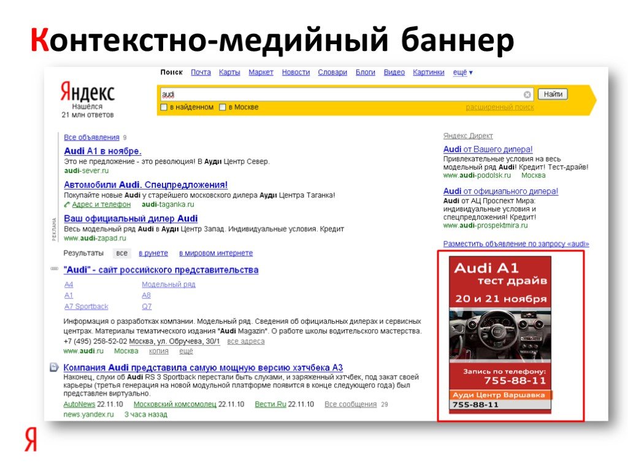Click the 'news.yandex.ru' source text
Viewport: 628px width, 471px height.
click(x=88, y=415)
